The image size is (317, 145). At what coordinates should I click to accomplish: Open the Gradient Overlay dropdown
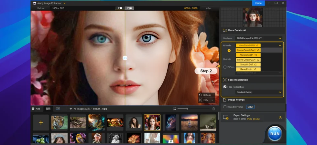click(258, 92)
